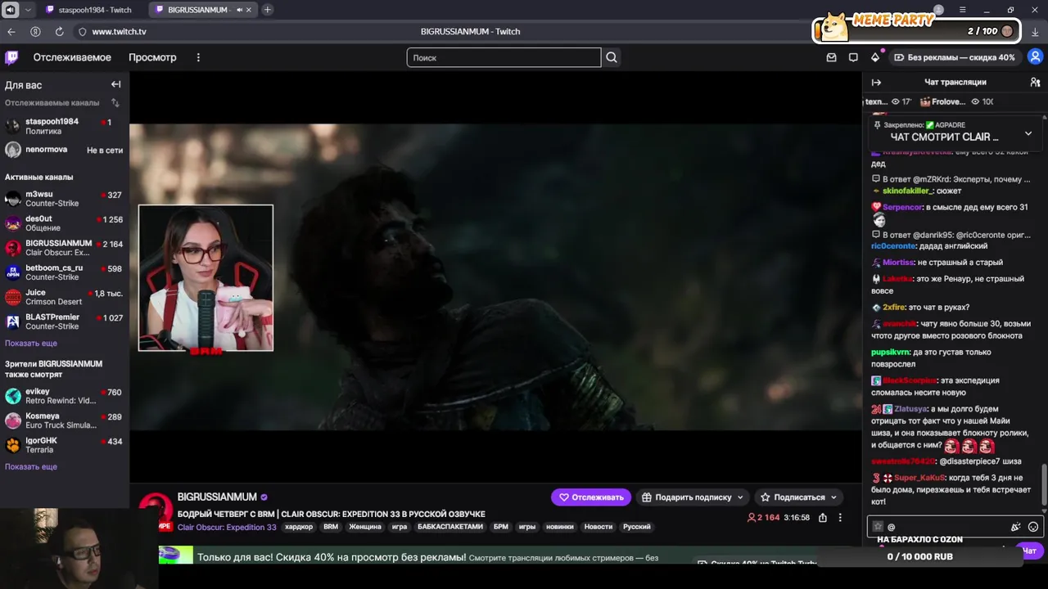The height and width of the screenshot is (589, 1048).
Task: Focus the Twitch 'Поиск' search field
Action: pos(504,57)
